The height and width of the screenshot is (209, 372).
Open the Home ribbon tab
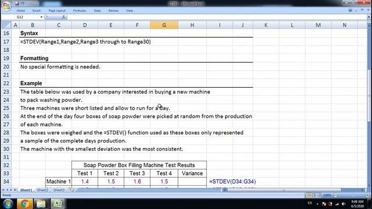click(21, 10)
